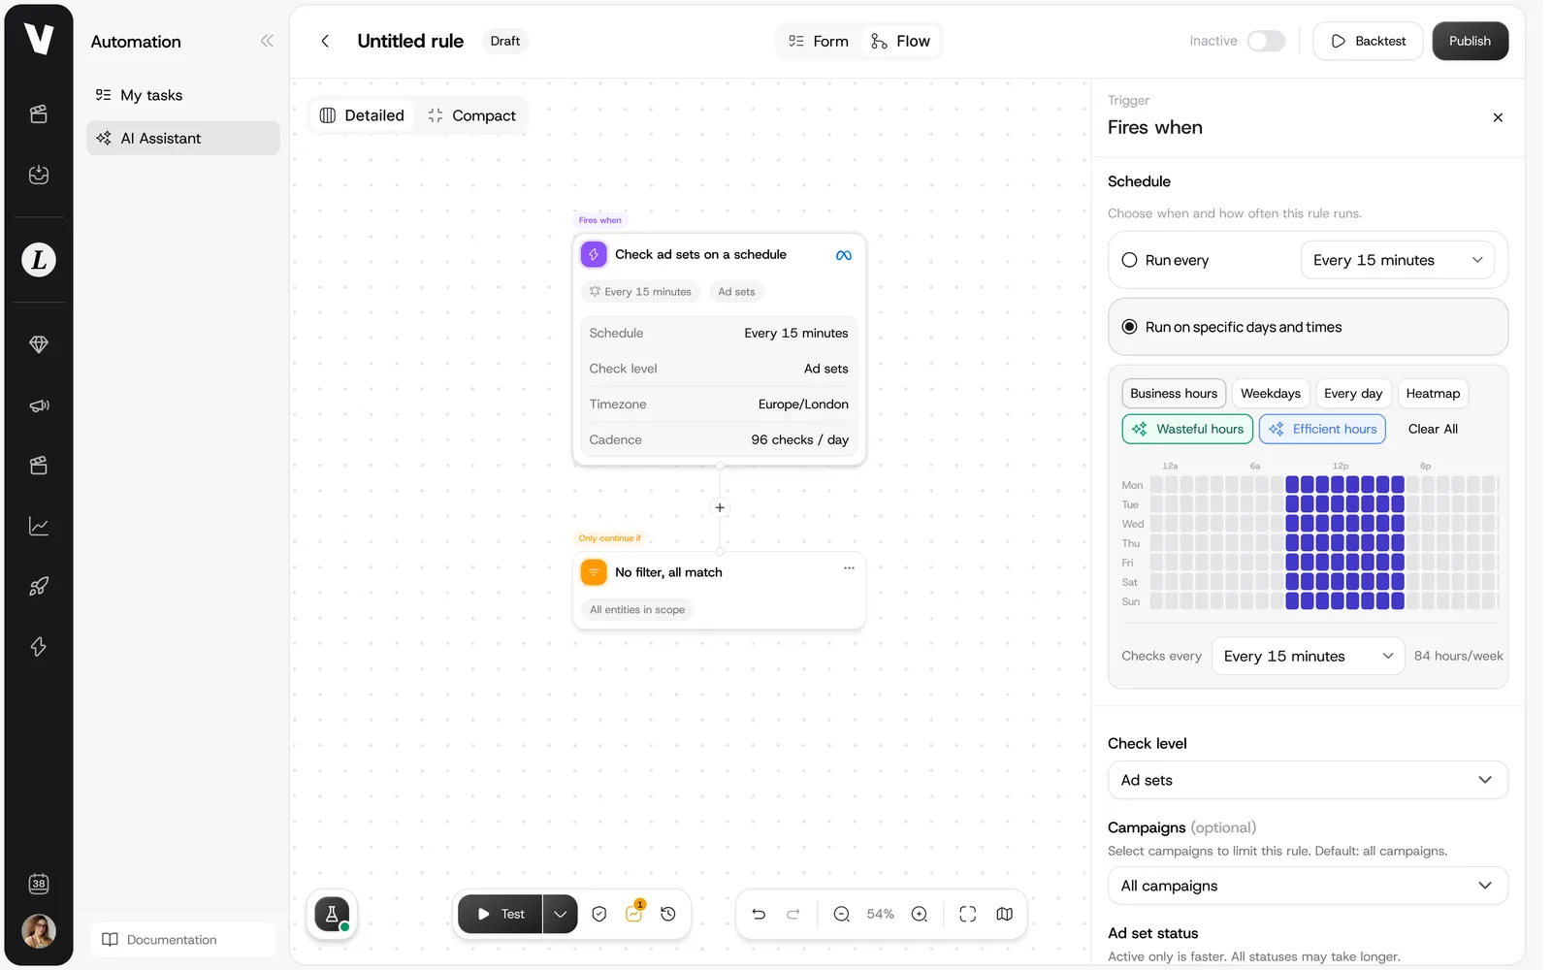1552x970 pixels.
Task: Open the three-dot menu on No filter node
Action: pyautogui.click(x=849, y=568)
